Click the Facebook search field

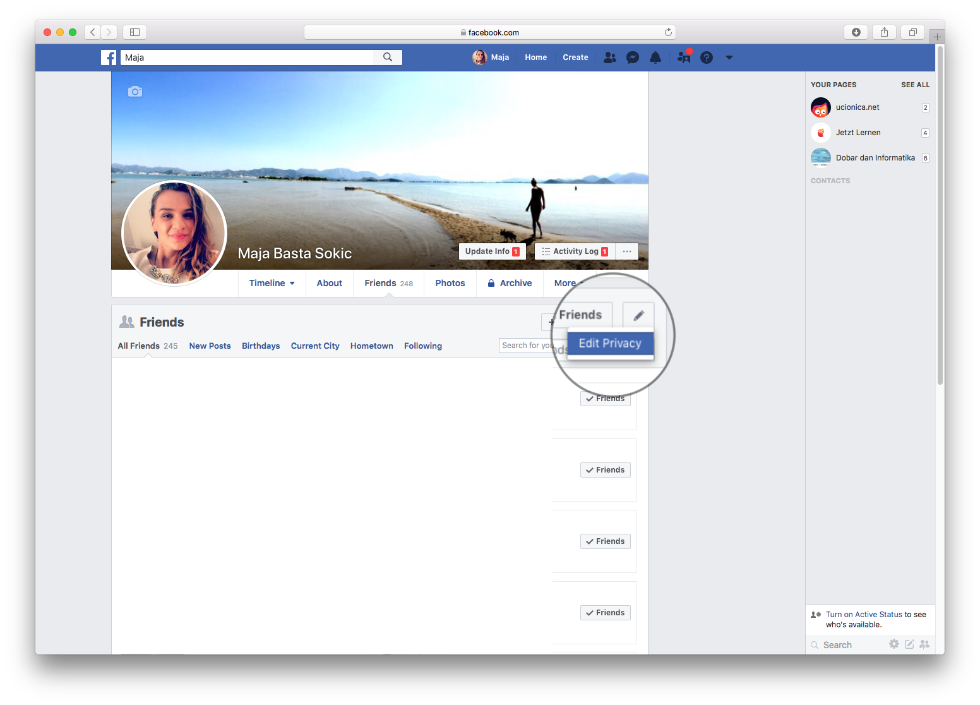pyautogui.click(x=246, y=57)
